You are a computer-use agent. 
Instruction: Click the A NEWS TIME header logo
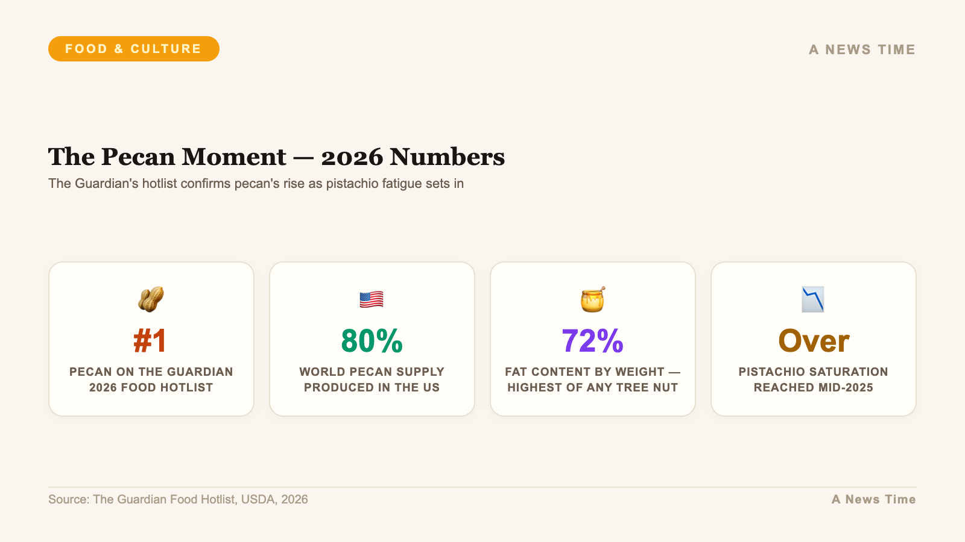click(x=862, y=49)
